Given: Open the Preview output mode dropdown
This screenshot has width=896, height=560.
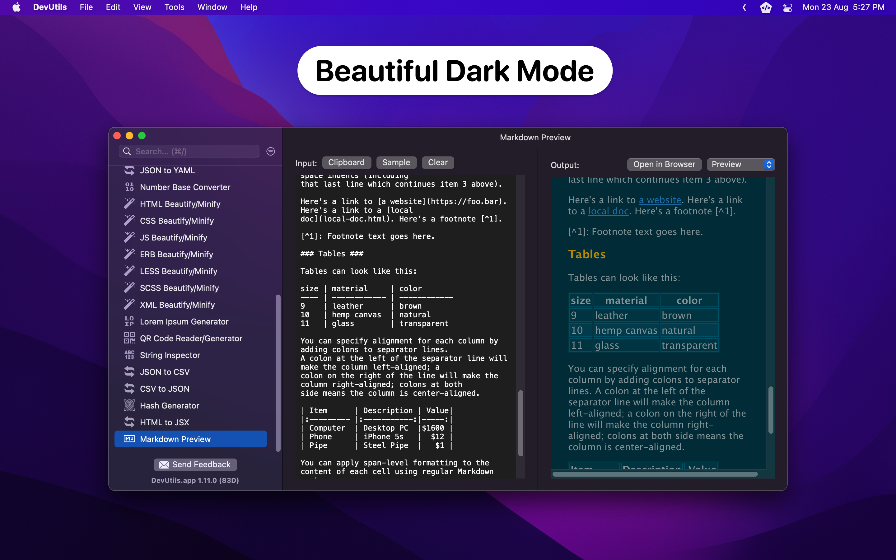Looking at the screenshot, I should click(740, 165).
